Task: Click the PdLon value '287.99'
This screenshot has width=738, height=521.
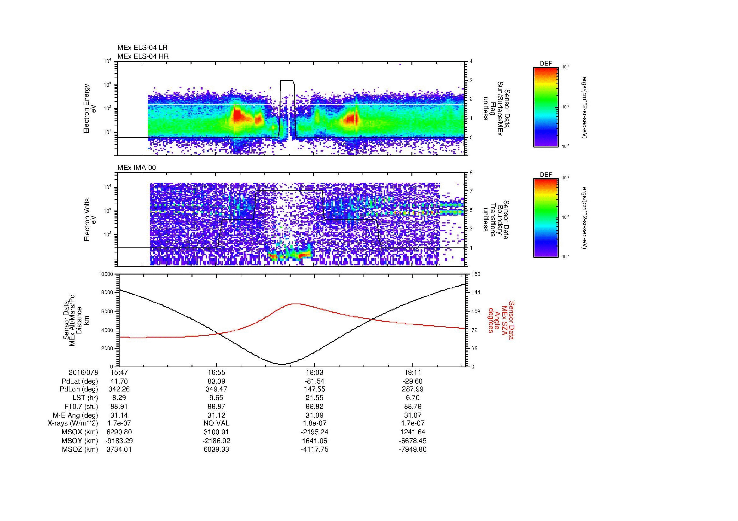Action: (412, 389)
